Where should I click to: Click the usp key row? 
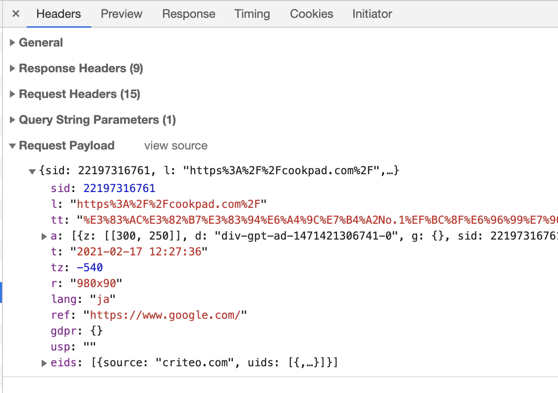(73, 346)
